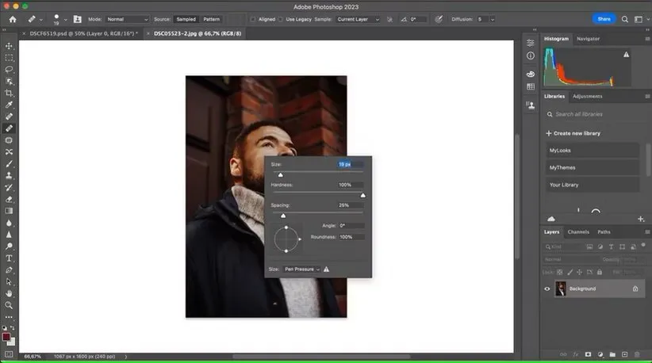Set Source to Pattern
This screenshot has width=652, height=363.
(211, 19)
